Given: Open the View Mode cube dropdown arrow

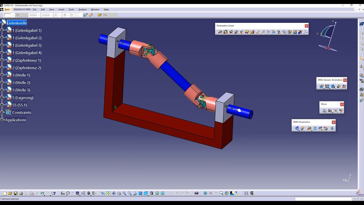Looking at the screenshot, I should tap(148, 195).
